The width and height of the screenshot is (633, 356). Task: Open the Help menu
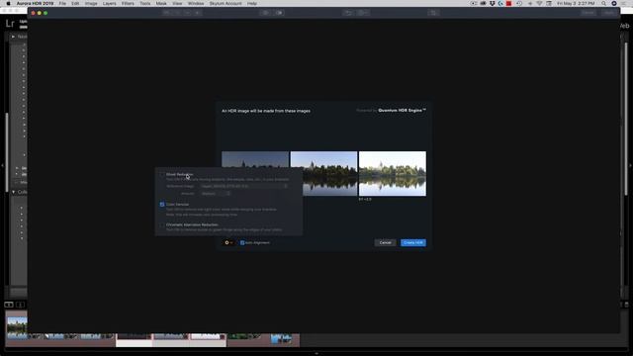tap(252, 3)
